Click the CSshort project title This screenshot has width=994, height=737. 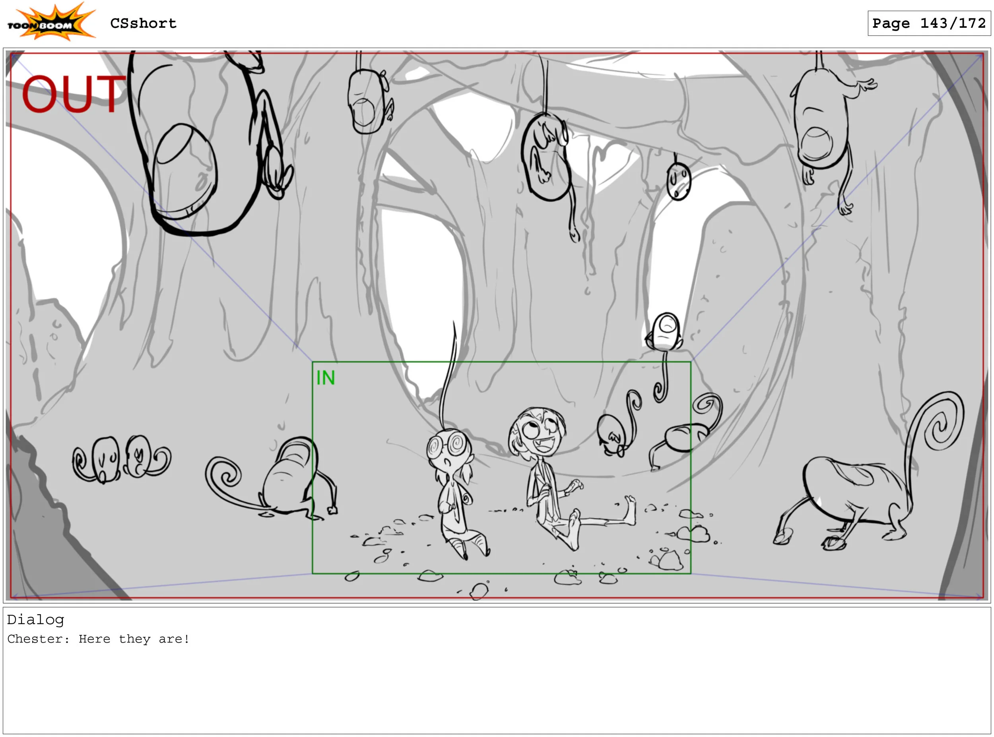point(143,23)
